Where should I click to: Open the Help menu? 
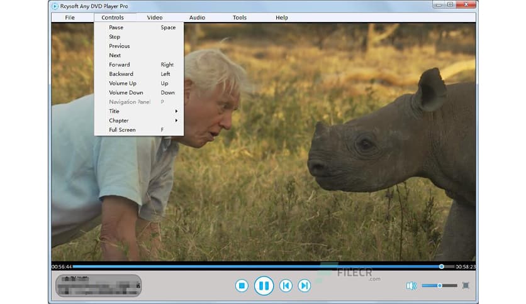tap(282, 18)
